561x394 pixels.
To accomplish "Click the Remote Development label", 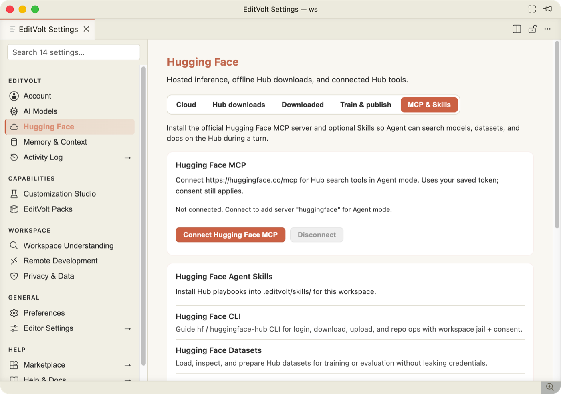I will (x=61, y=261).
